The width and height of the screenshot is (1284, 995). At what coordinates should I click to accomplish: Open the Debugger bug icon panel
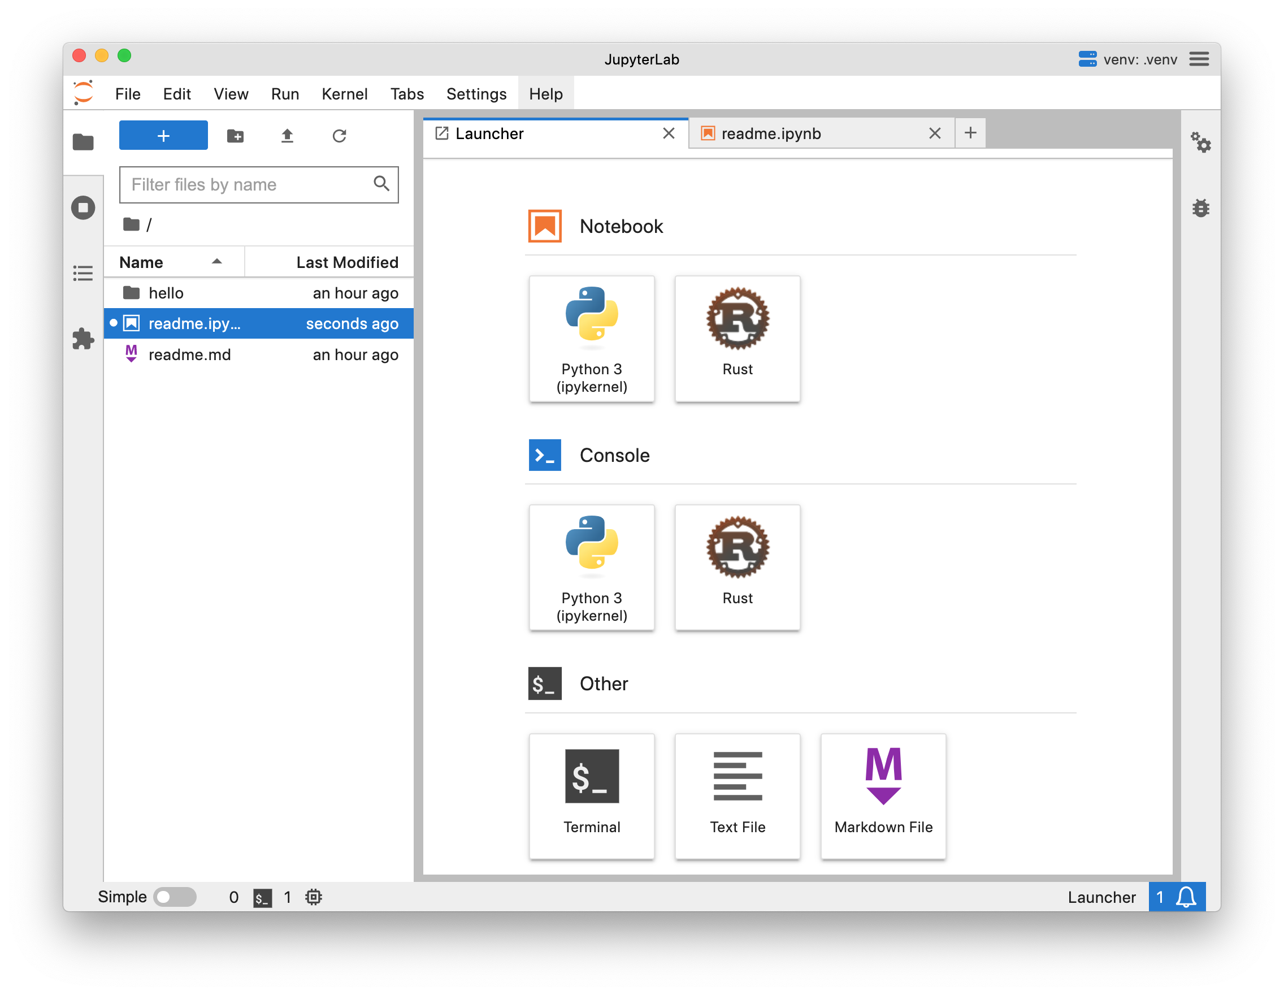point(1200,208)
